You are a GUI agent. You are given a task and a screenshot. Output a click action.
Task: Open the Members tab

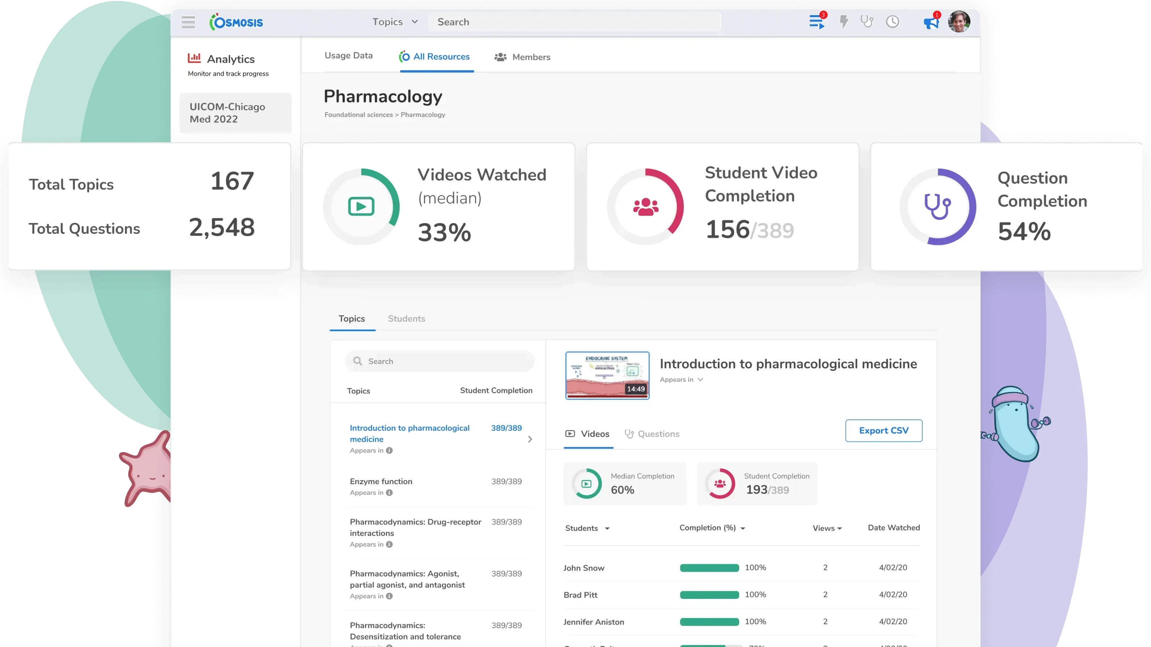point(522,57)
